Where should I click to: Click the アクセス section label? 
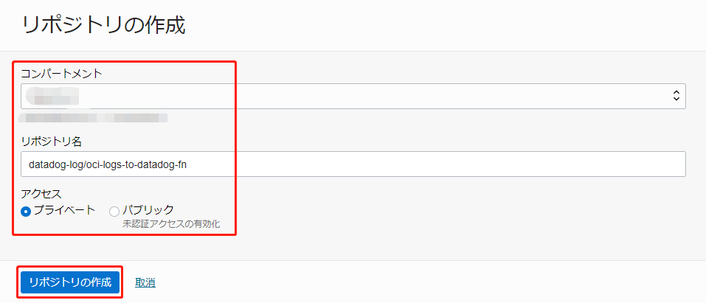pos(41,194)
